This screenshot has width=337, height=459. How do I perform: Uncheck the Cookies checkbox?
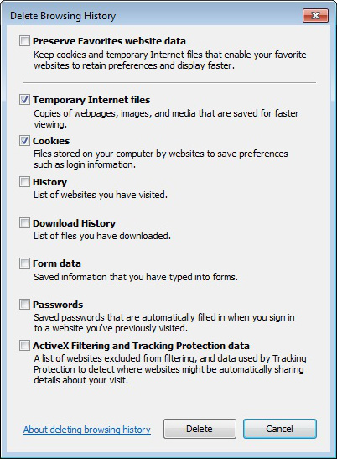(x=24, y=141)
